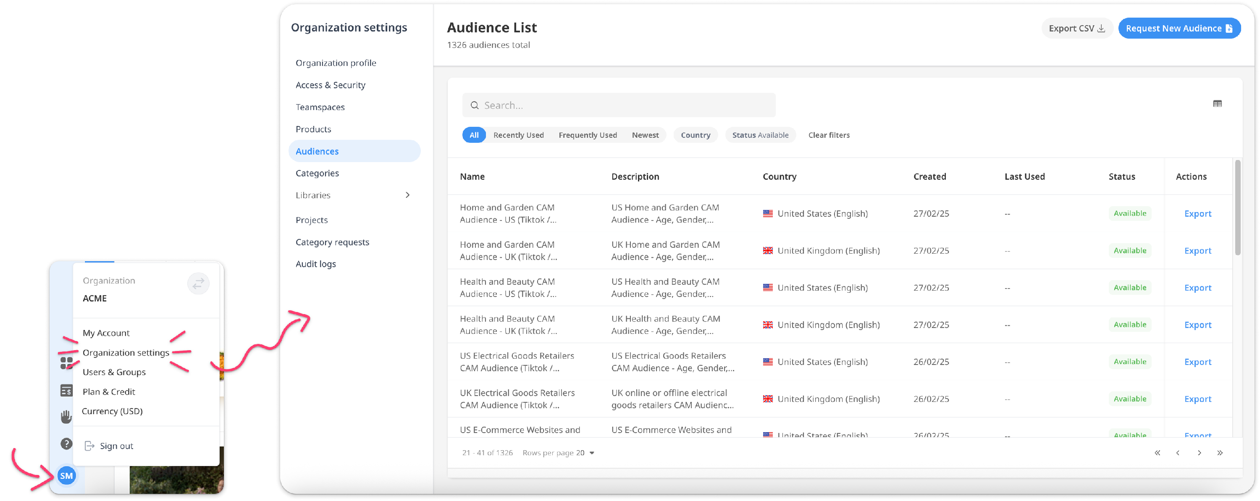Export US Electrical Goods Retailers audience
1260x501 pixels.
1197,362
